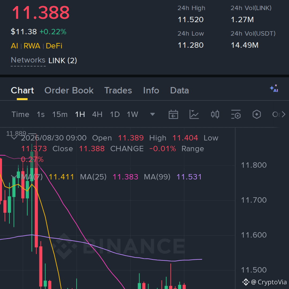The height and width of the screenshot is (289, 289).
Task: Tap the MA(25) value 11.383
Action: pos(125,177)
